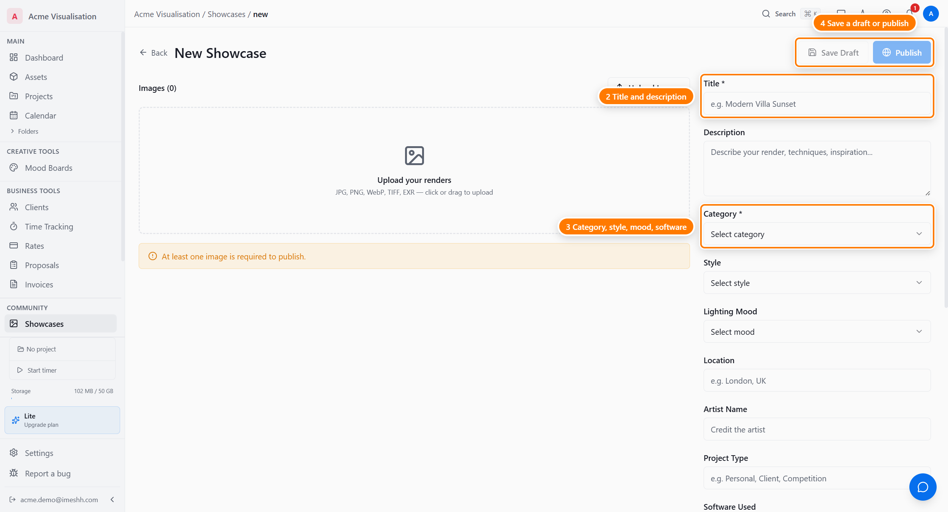948x512 pixels.
Task: Click the 'Upload your renders' text
Action: click(414, 180)
